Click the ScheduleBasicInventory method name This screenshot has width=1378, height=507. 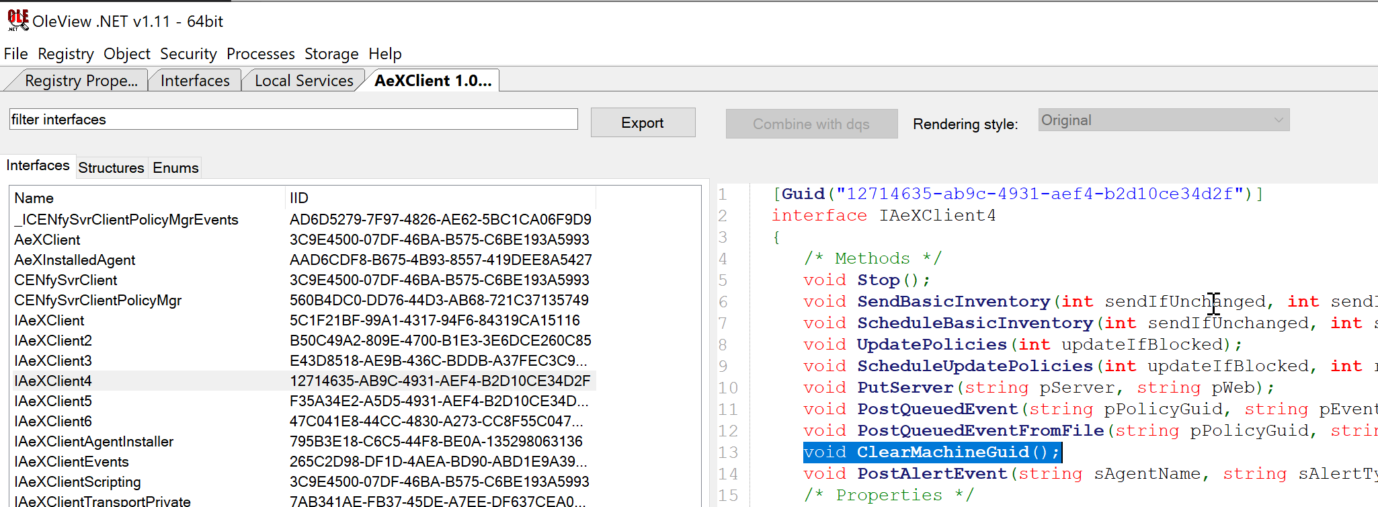point(975,323)
